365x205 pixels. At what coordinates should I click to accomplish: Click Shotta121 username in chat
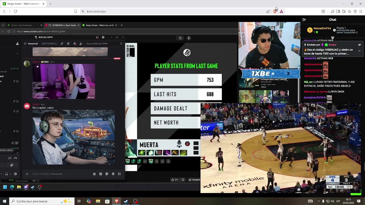coord(310,58)
